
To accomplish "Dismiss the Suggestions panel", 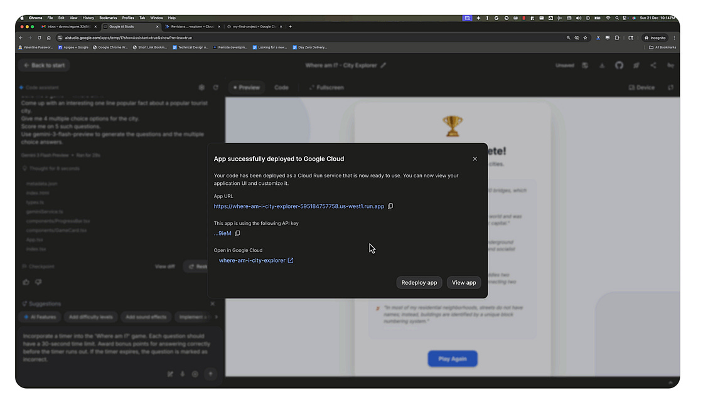I will (213, 303).
